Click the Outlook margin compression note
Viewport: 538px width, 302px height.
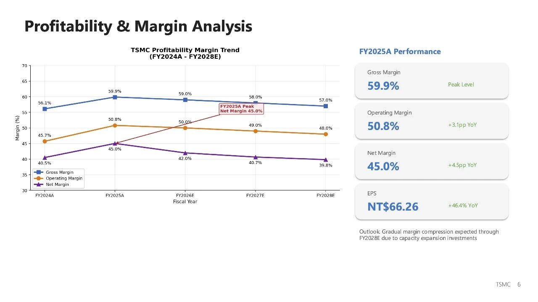[429, 235]
